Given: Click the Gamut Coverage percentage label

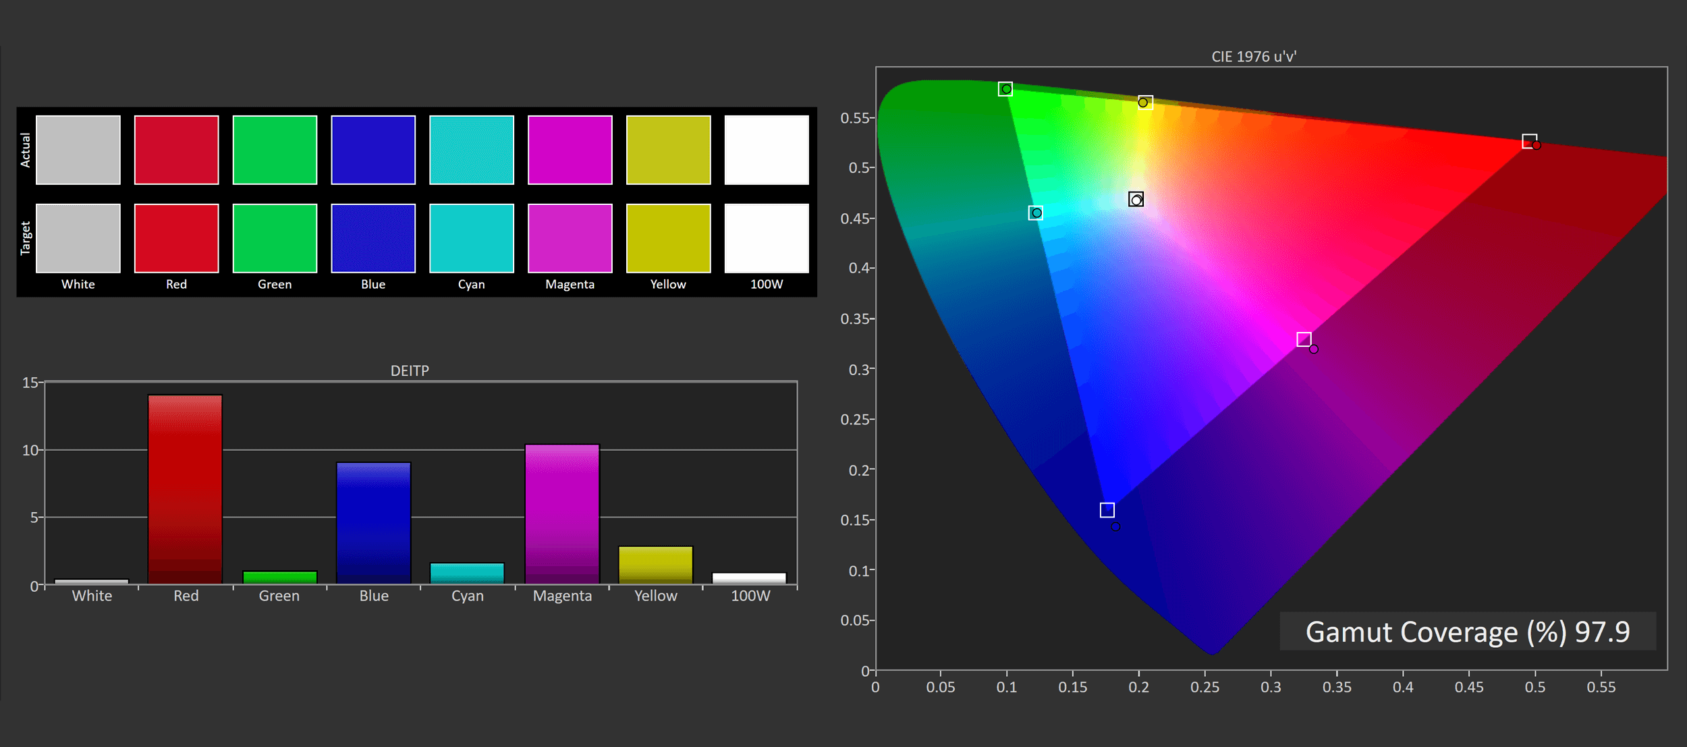Looking at the screenshot, I should pyautogui.click(x=1467, y=632).
